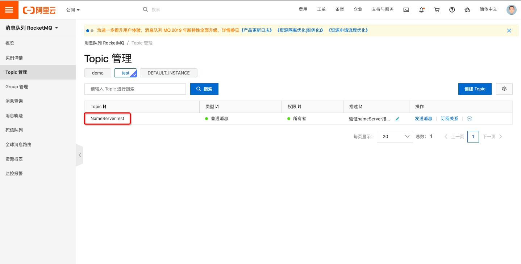The image size is (521, 264).
Task: Sort by the 类型 column icon
Action: pyautogui.click(x=217, y=107)
